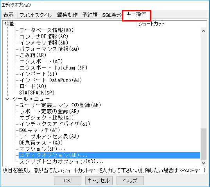
Task: Select the キー操作 tab
Action: 136,14
